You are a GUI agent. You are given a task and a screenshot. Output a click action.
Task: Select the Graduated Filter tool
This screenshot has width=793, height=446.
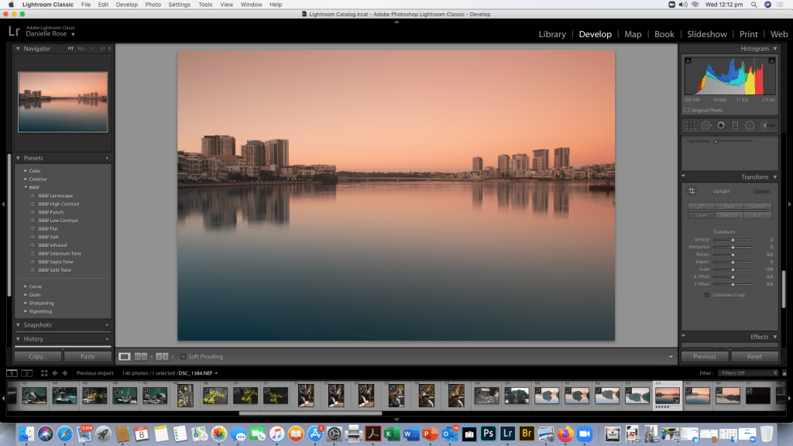click(x=736, y=125)
